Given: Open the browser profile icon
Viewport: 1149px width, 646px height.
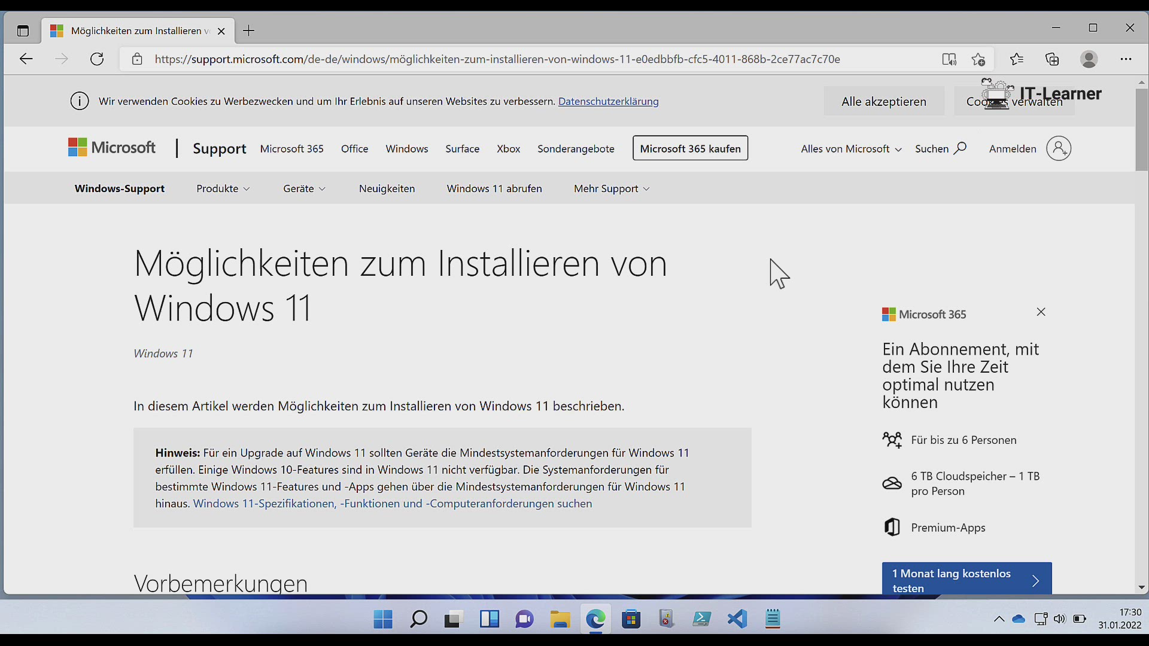Looking at the screenshot, I should pos(1089,59).
